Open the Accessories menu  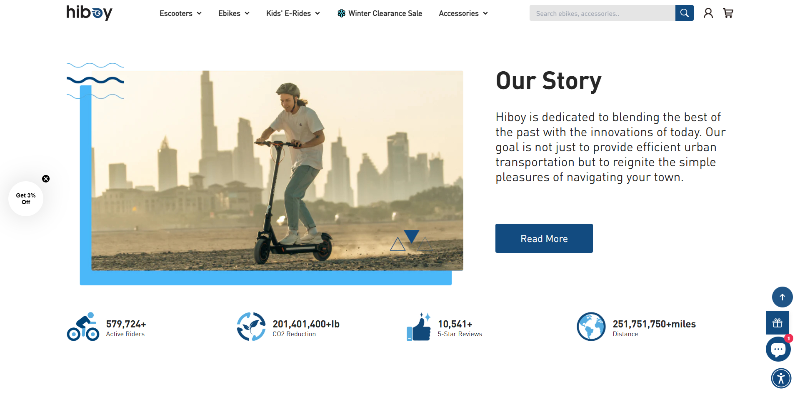tap(463, 13)
